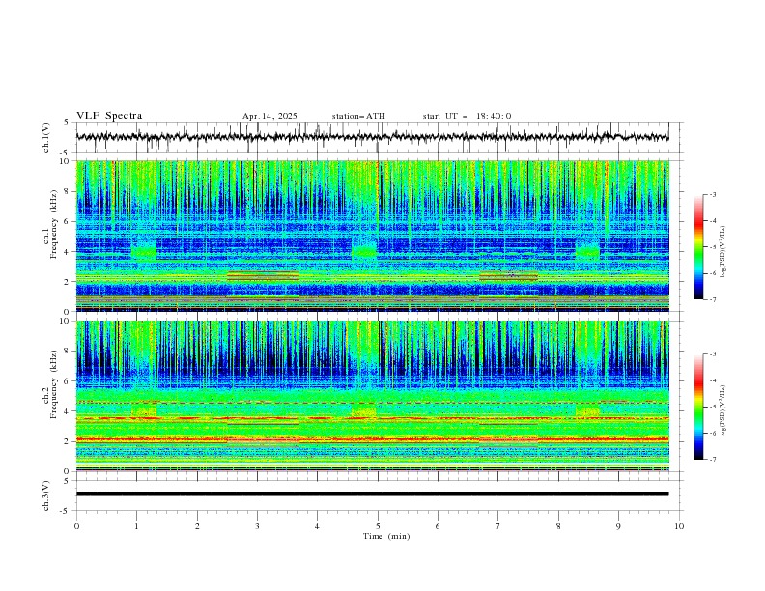765x591 pixels.
Task: Click the "-5" tick on ch.2 color bar
Action: (x=713, y=407)
